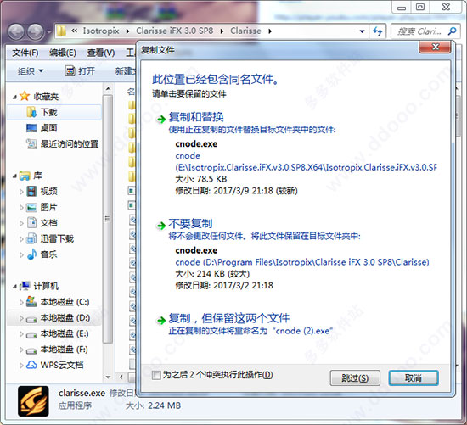Collapse the 收藏夹 tree group
Screen dimensions: 467x425
pos(14,97)
